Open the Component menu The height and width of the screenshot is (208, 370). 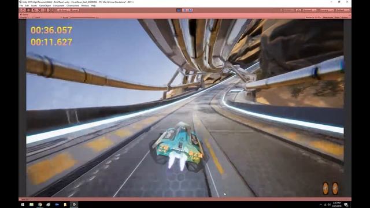click(x=59, y=6)
